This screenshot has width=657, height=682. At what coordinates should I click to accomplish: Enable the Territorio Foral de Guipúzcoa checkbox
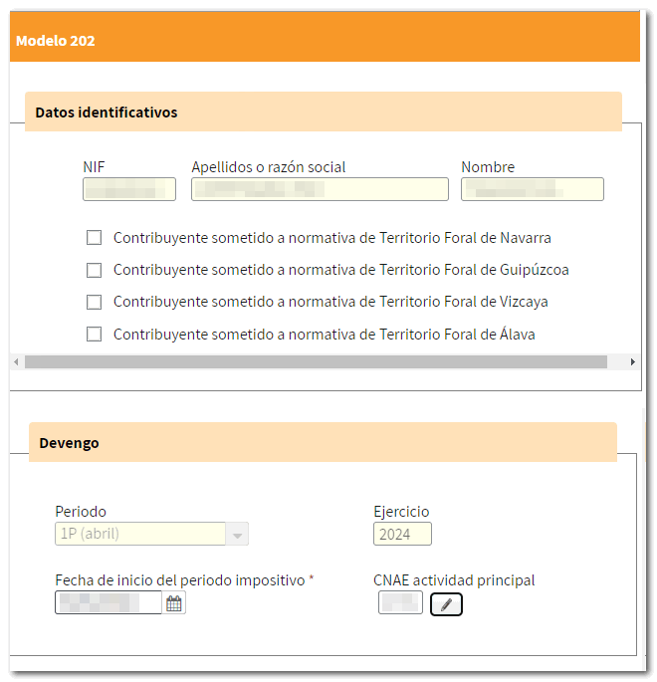click(x=94, y=270)
